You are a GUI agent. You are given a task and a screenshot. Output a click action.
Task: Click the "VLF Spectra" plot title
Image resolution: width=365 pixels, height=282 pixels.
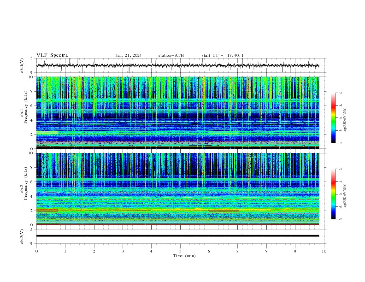pyautogui.click(x=52, y=55)
